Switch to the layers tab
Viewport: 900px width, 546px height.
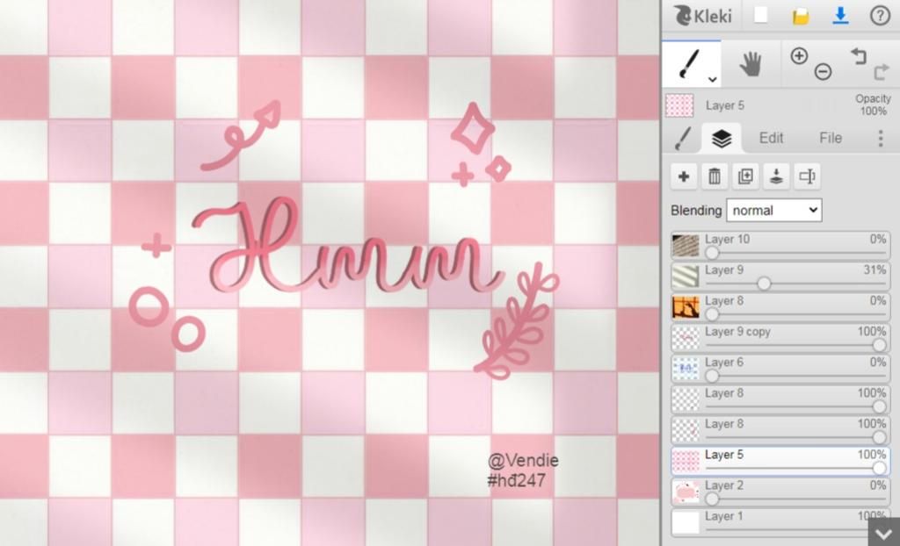721,138
